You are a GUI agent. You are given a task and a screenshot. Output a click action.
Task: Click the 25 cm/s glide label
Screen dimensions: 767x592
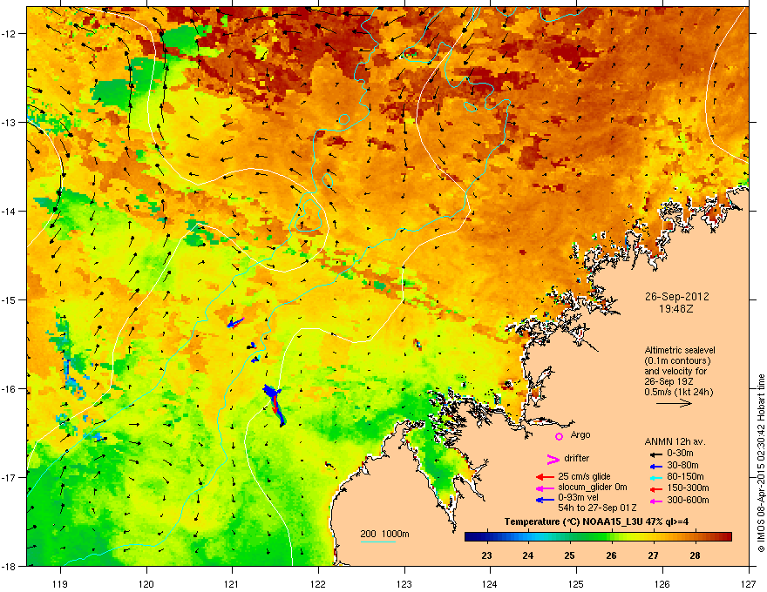point(584,476)
